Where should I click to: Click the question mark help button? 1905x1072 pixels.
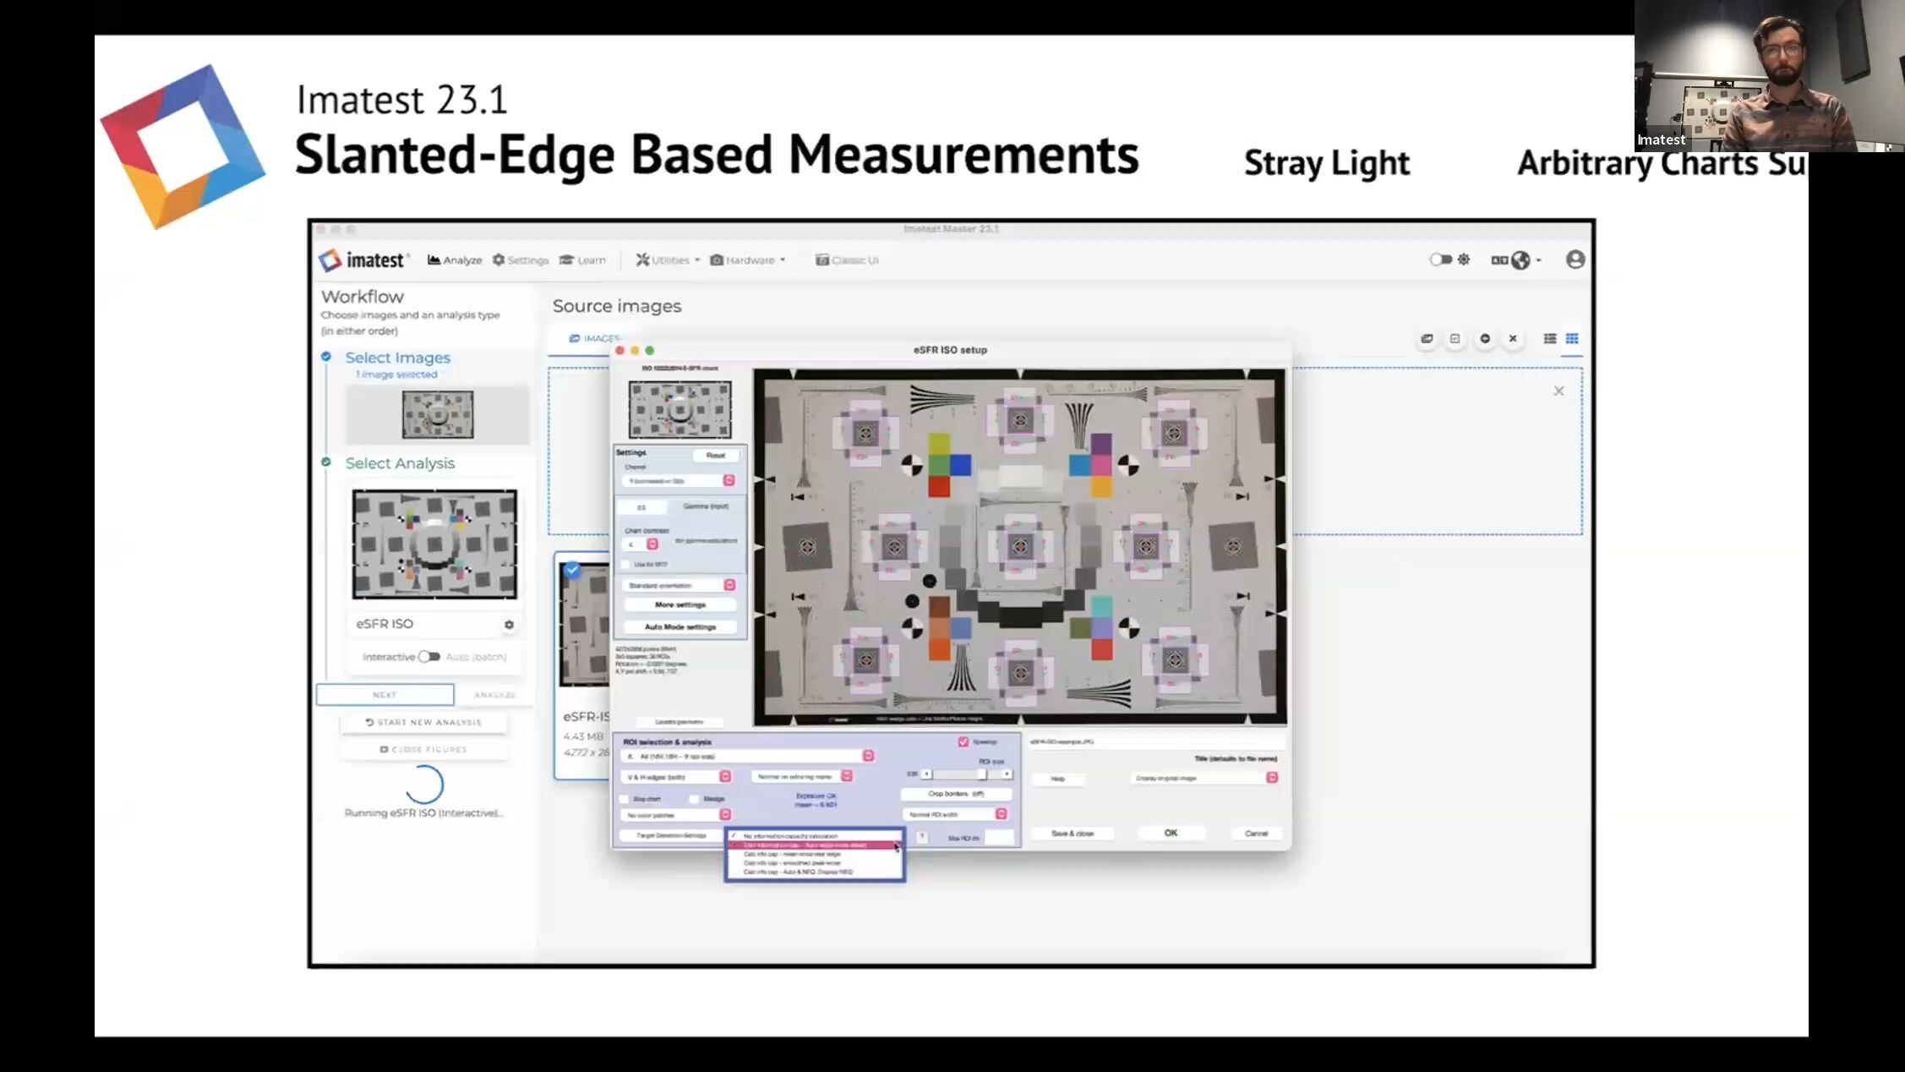point(922,837)
